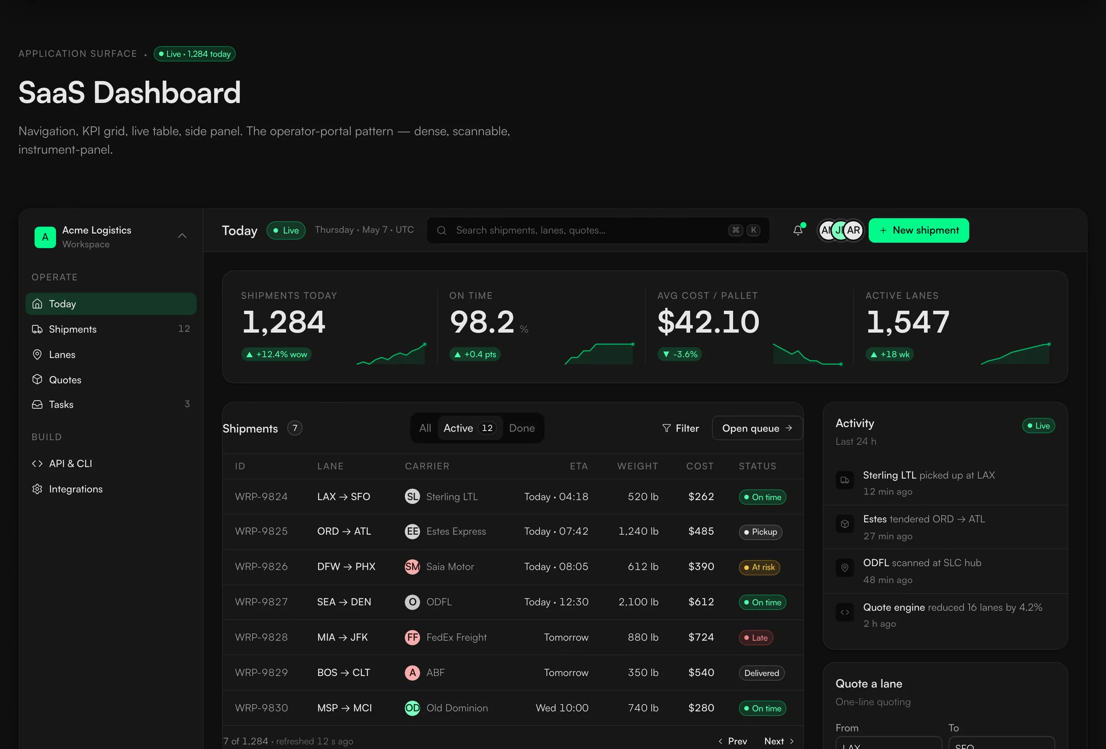Click the Delivered status badge

pos(761,673)
